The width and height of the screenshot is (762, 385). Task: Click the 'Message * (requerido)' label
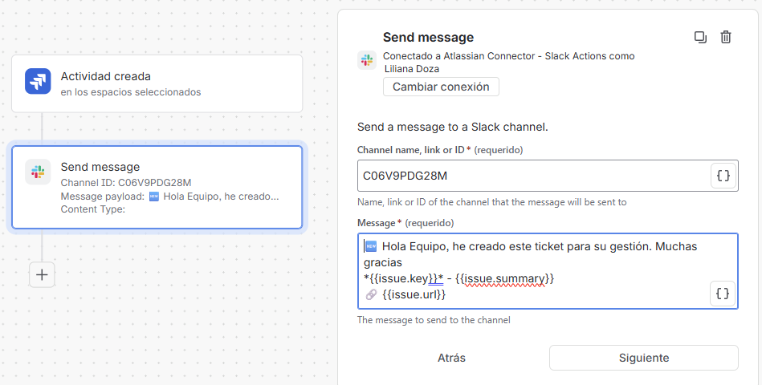tap(405, 223)
